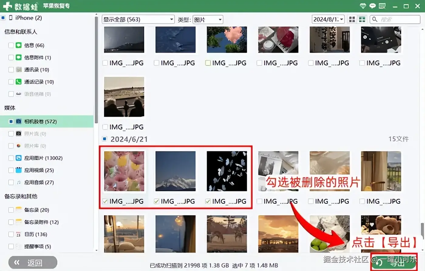Click the diamond VIP icon in title bar
Image resolution: width=425 pixels, height=271 pixels.
(x=363, y=6)
